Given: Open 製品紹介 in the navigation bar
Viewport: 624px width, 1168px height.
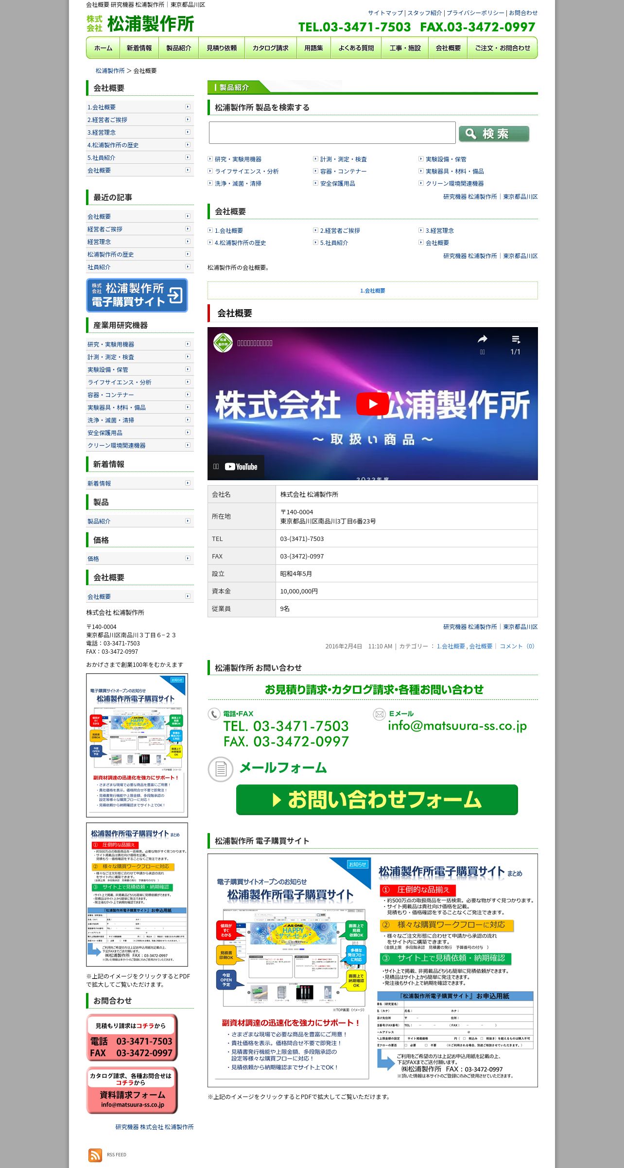Looking at the screenshot, I should pos(179,48).
